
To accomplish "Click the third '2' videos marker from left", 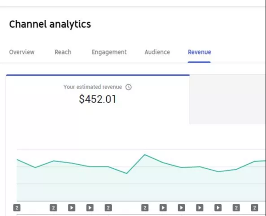I will (x=108, y=207).
